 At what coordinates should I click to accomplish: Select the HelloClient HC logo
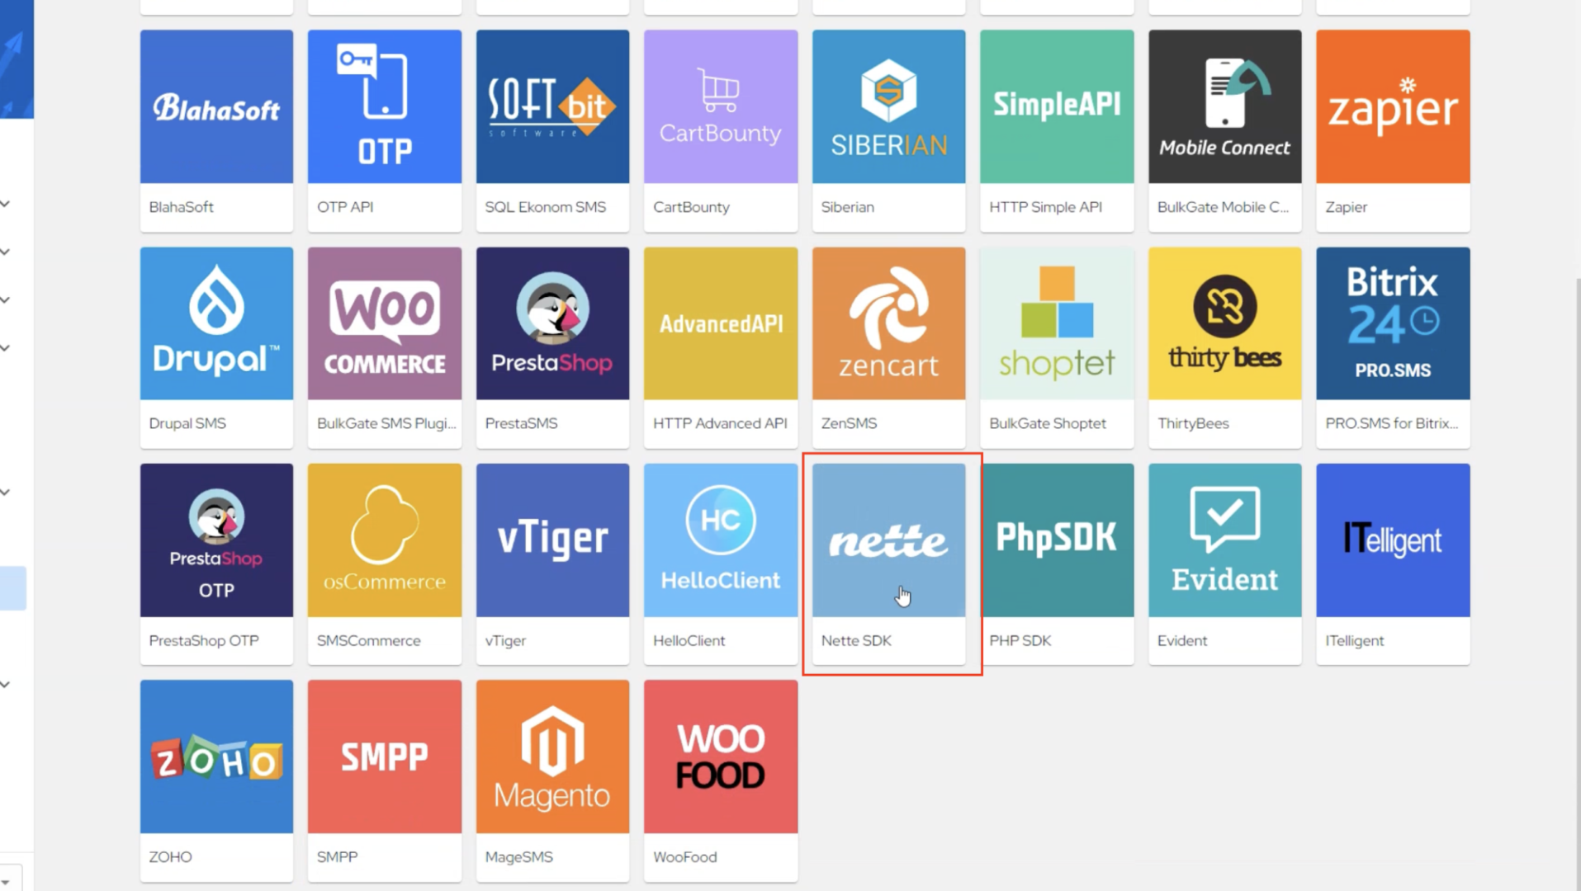pos(721,540)
